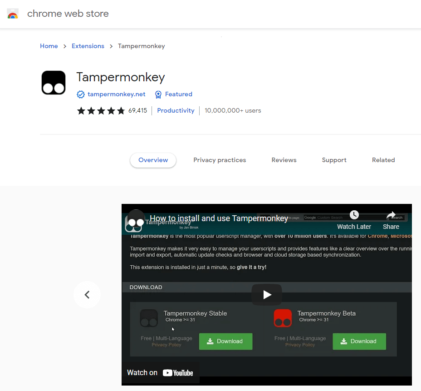Visit tampermonkey.net publisher link
This screenshot has height=391, width=421.
coord(116,94)
